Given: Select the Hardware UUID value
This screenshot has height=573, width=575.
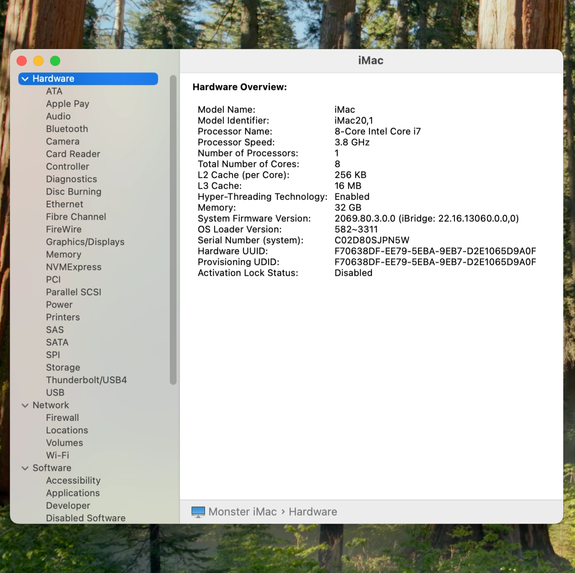Looking at the screenshot, I should coord(435,251).
